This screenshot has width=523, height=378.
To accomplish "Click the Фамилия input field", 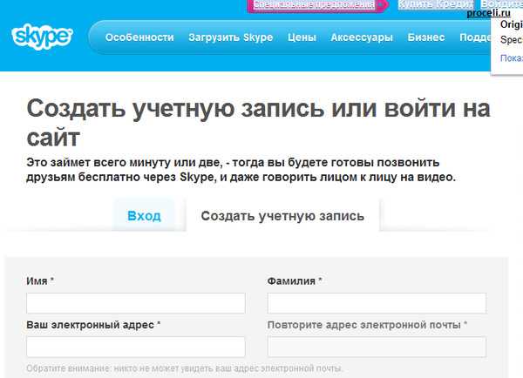I will pos(377,303).
